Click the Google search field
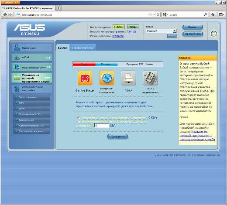This screenshot has height=205, width=227. (x=186, y=15)
